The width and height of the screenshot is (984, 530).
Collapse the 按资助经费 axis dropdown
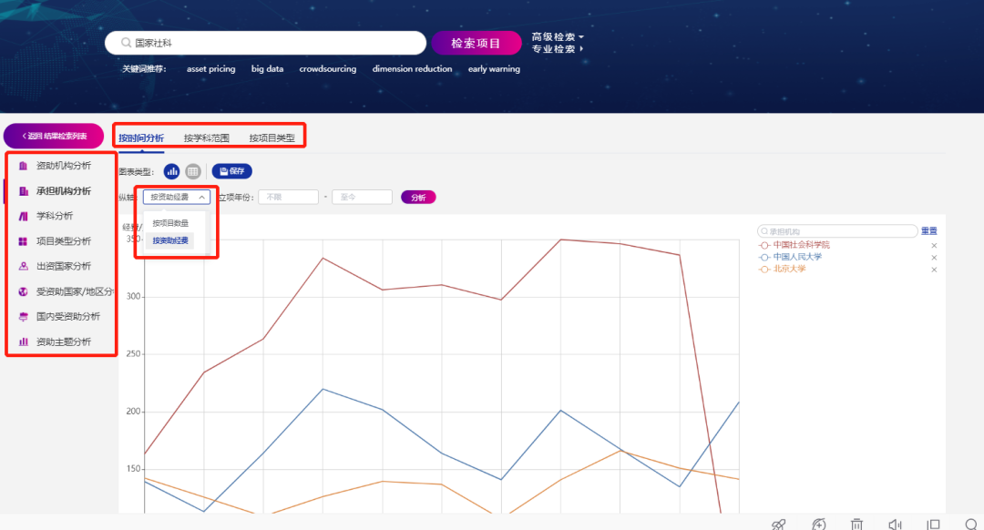pos(177,197)
